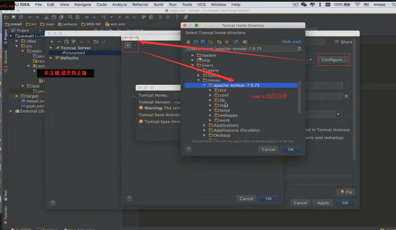
Task: Delete icon (red X) in file chooser
Action: [x=227, y=42]
